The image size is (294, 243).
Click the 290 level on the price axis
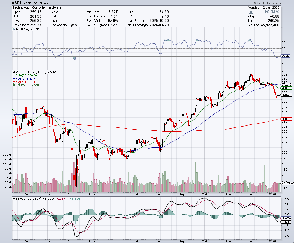click(x=284, y=71)
